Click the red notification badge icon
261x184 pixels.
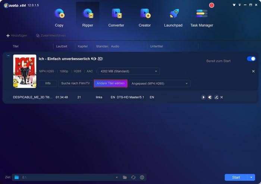(211, 5)
